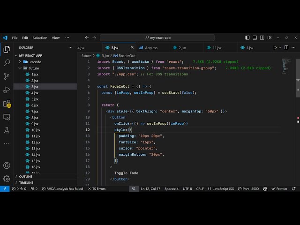Open Remote Explorer view
The height and width of the screenshot is (225, 300).
pyautogui.click(x=7, y=117)
